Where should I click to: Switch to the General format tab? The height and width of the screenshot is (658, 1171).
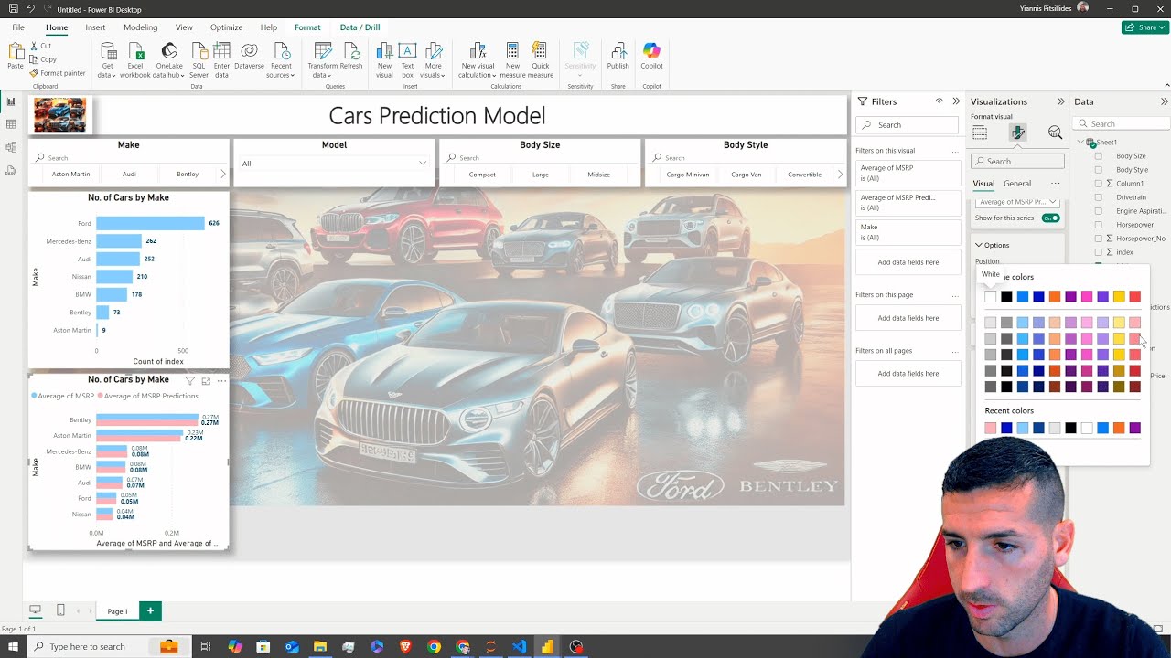coord(1017,184)
